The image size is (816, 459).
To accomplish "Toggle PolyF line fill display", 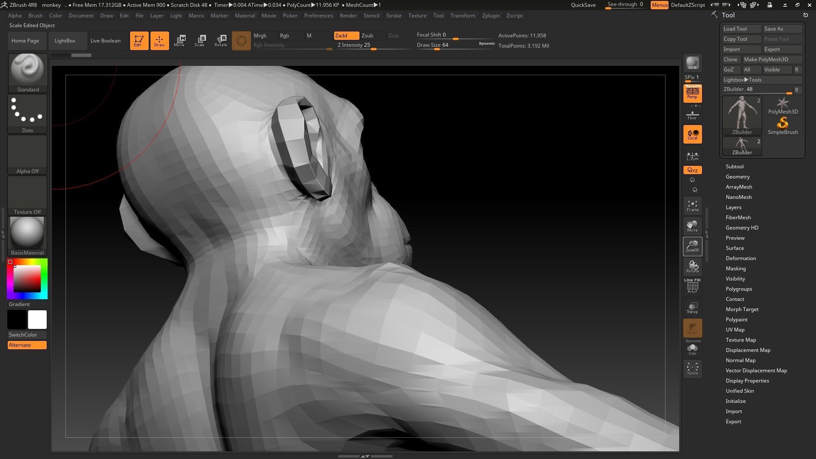I will (x=692, y=286).
